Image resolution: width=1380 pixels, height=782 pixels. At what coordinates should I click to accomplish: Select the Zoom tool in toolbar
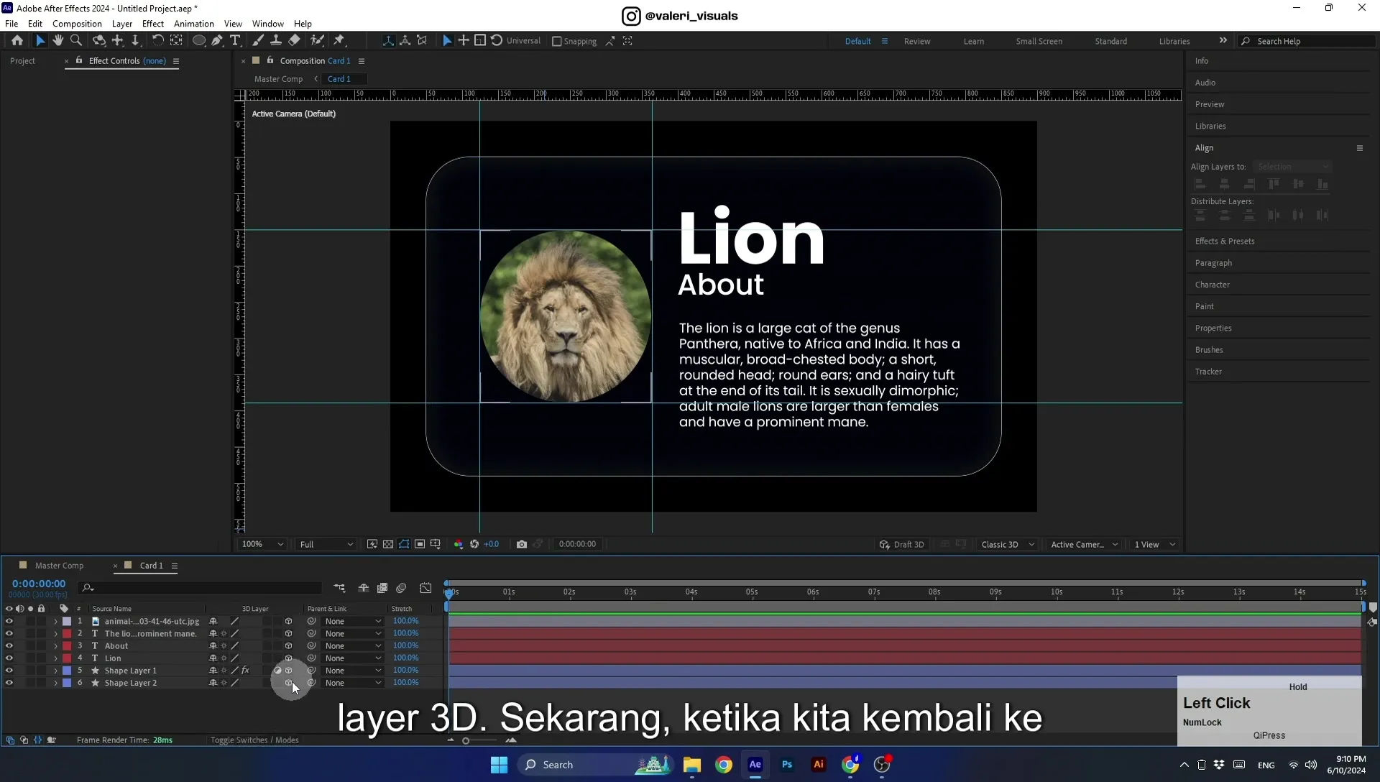(76, 41)
